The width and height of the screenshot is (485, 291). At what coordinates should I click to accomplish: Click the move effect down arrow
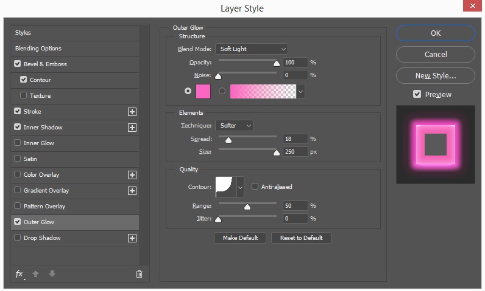click(x=52, y=274)
